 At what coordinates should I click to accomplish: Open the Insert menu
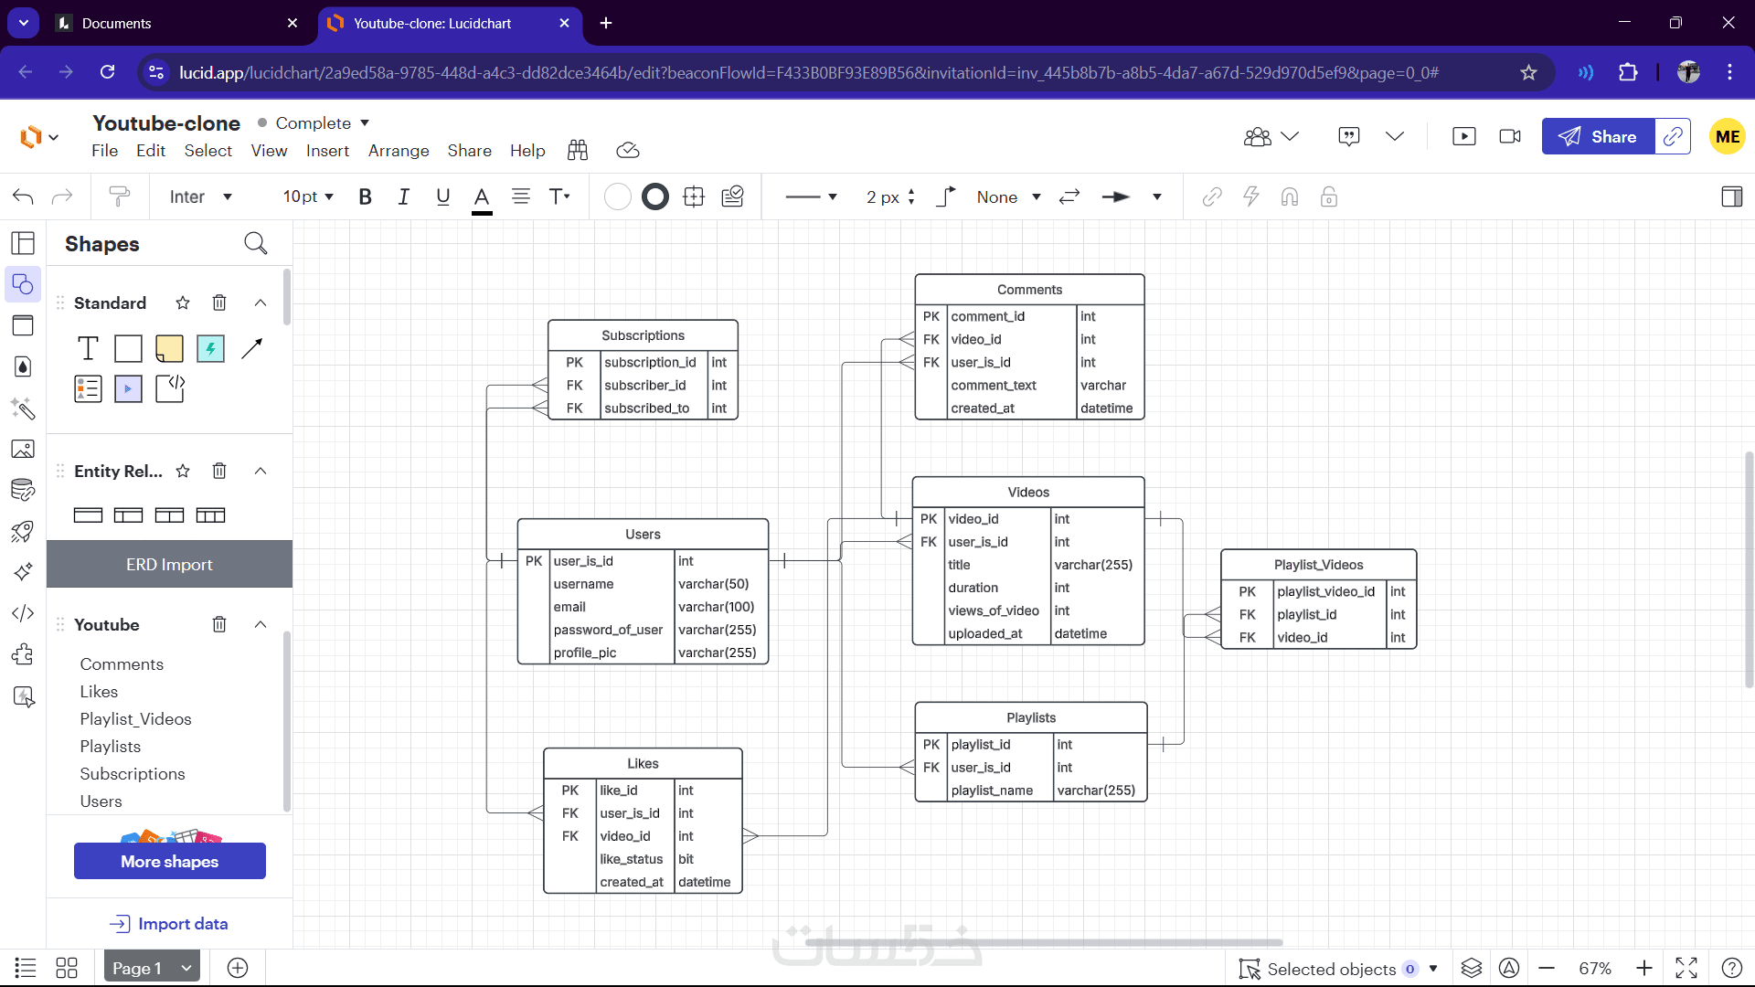pos(327,151)
